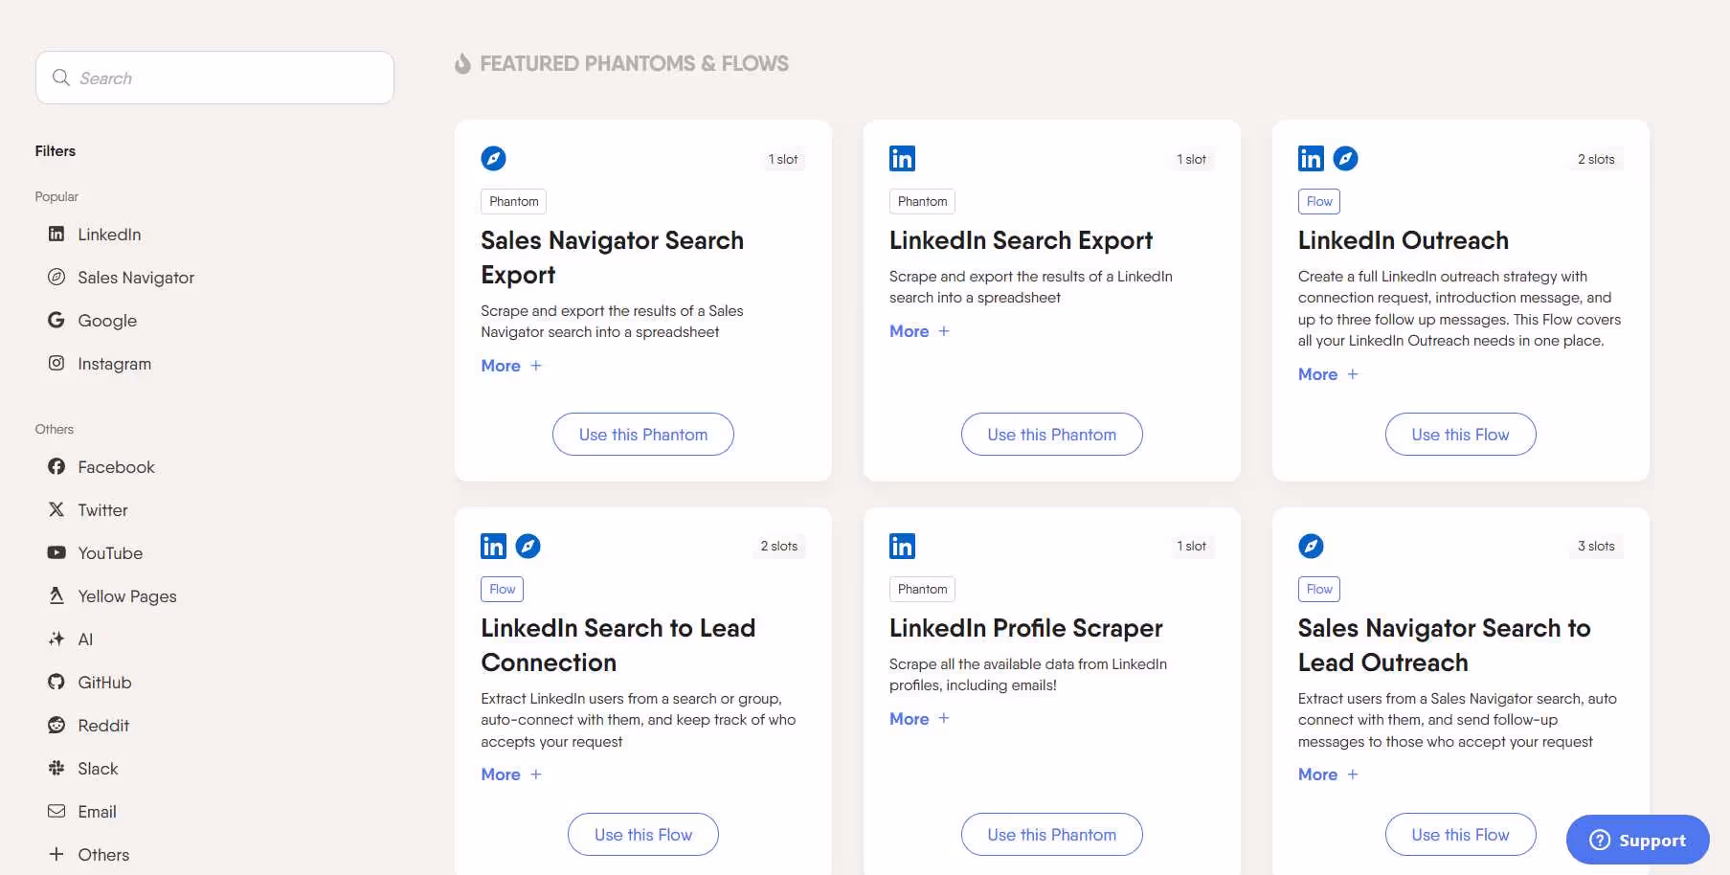Open the LinkedIn Outreach title
This screenshot has height=875, width=1730.
pyautogui.click(x=1404, y=240)
